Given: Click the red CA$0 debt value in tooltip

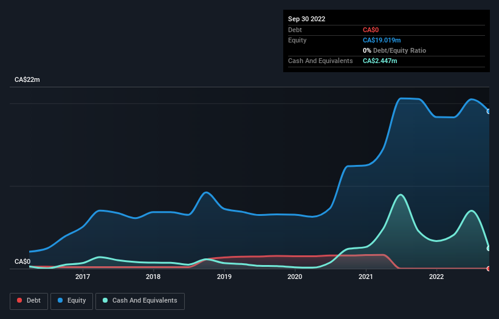Looking at the screenshot, I should tap(371, 30).
